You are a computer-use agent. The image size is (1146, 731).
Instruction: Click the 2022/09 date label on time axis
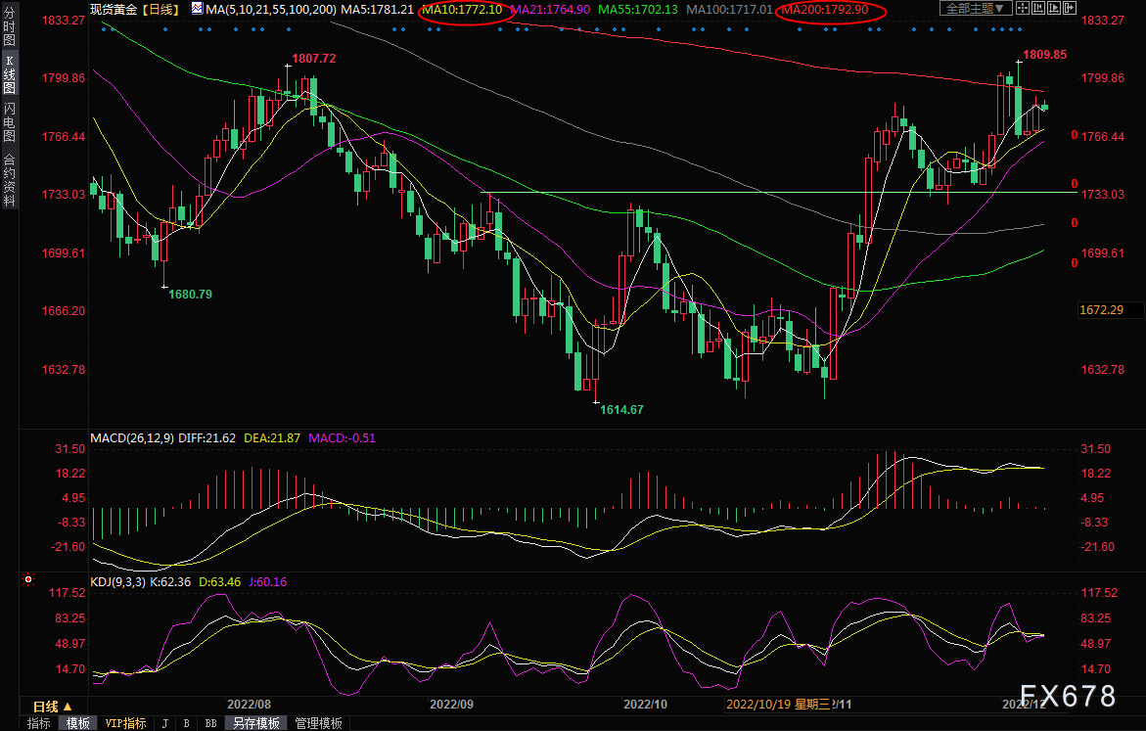click(x=451, y=704)
